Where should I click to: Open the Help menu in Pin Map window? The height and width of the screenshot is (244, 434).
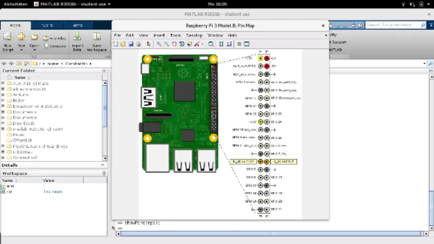[232, 35]
